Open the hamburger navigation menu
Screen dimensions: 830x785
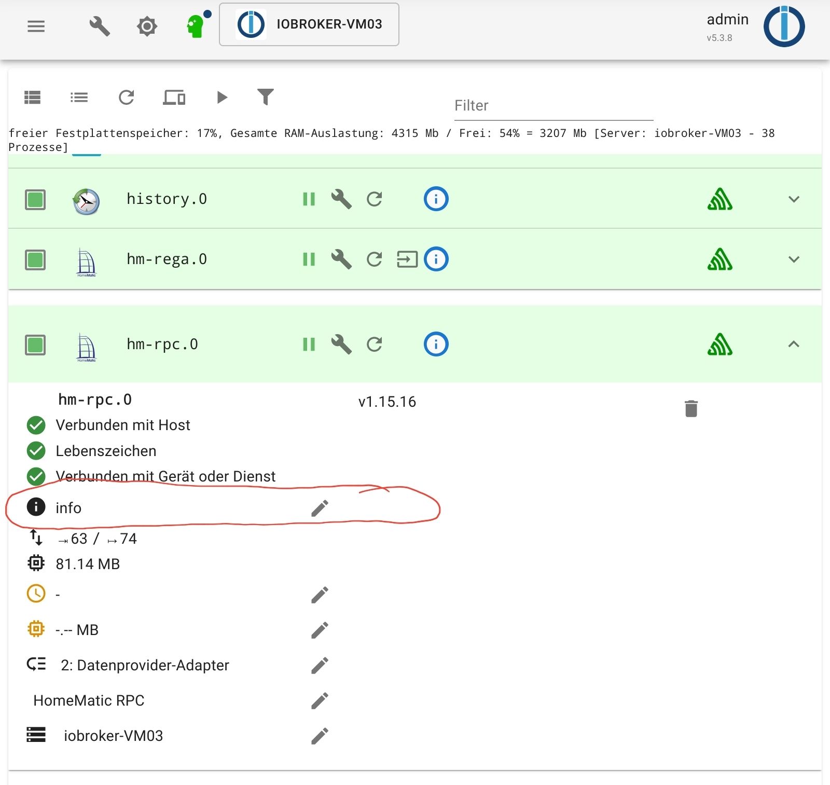36,26
